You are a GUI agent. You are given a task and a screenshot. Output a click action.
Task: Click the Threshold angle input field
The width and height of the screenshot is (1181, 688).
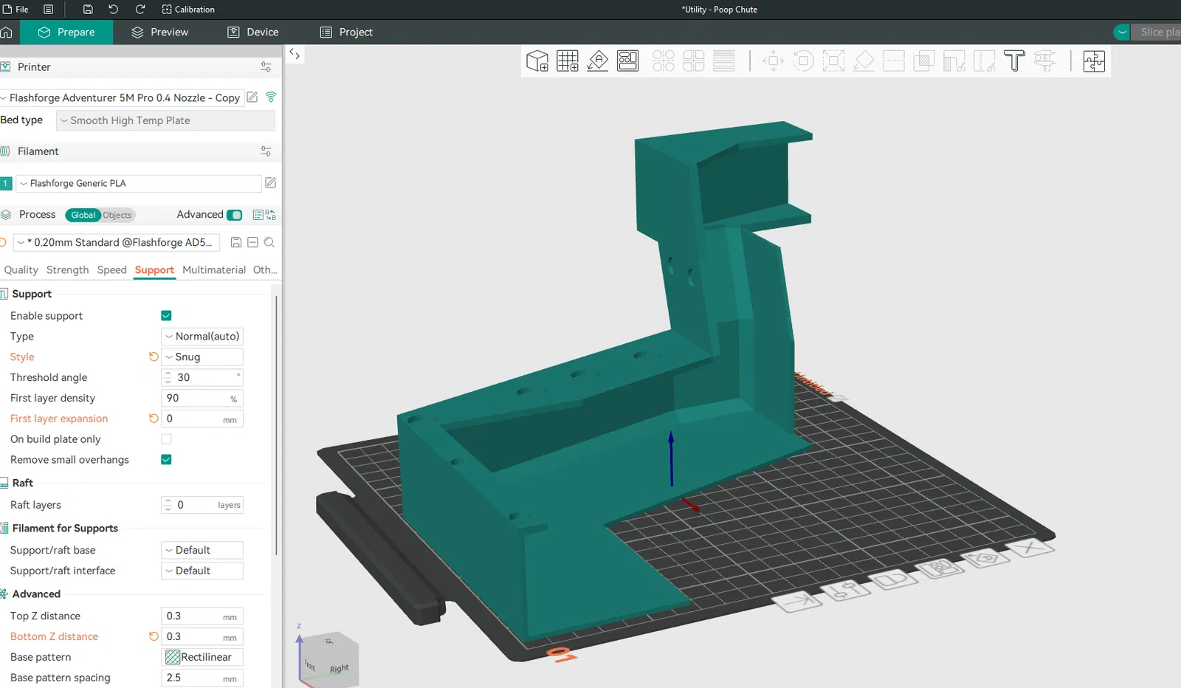pos(202,378)
